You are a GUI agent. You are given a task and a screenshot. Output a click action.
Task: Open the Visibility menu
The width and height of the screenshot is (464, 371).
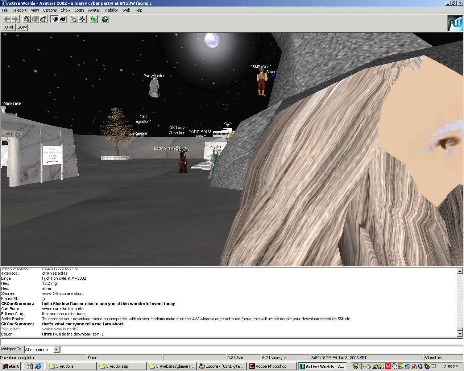(x=111, y=10)
